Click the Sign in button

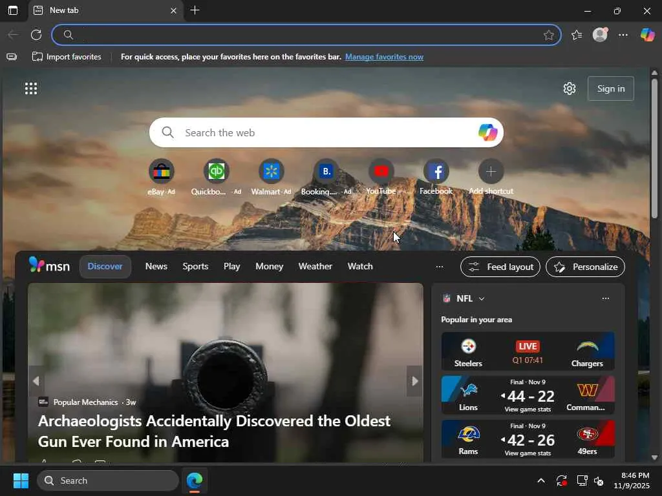pyautogui.click(x=610, y=88)
